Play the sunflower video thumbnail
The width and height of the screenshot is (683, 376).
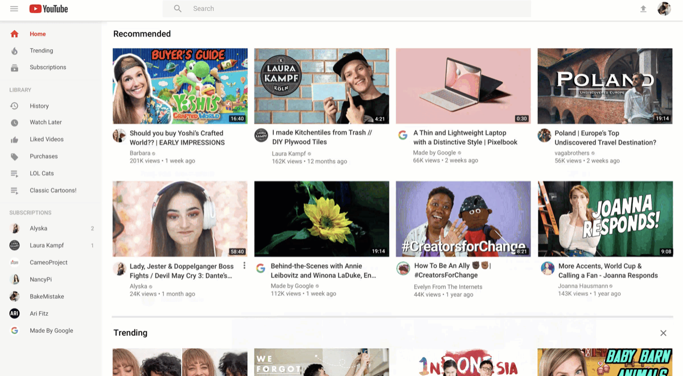coord(322,219)
